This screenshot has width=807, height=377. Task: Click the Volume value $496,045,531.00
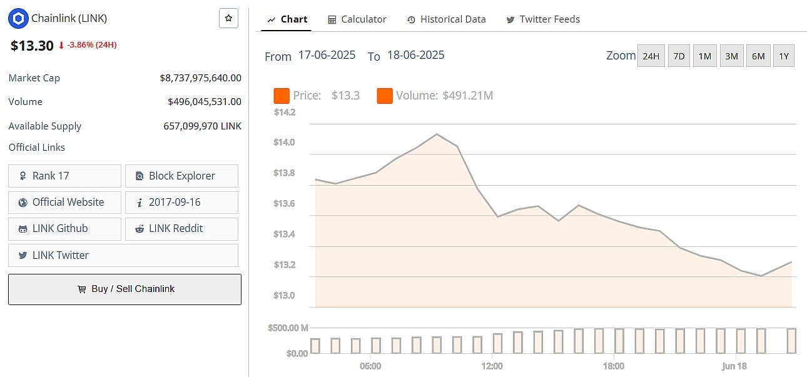point(205,101)
